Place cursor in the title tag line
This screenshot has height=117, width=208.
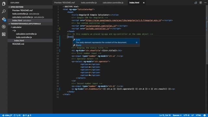(x=95, y=15)
